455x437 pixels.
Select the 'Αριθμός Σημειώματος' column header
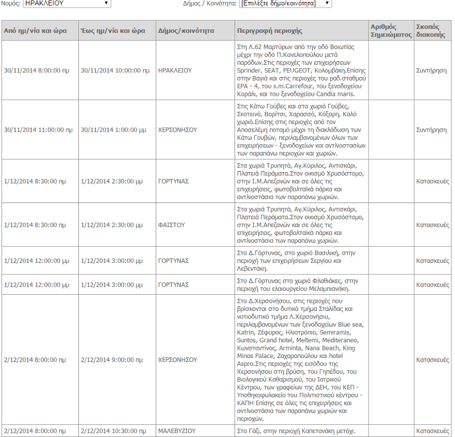click(391, 31)
